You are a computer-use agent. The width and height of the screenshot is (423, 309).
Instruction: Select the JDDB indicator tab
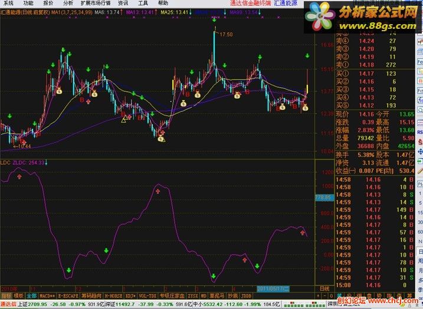click(x=246, y=296)
